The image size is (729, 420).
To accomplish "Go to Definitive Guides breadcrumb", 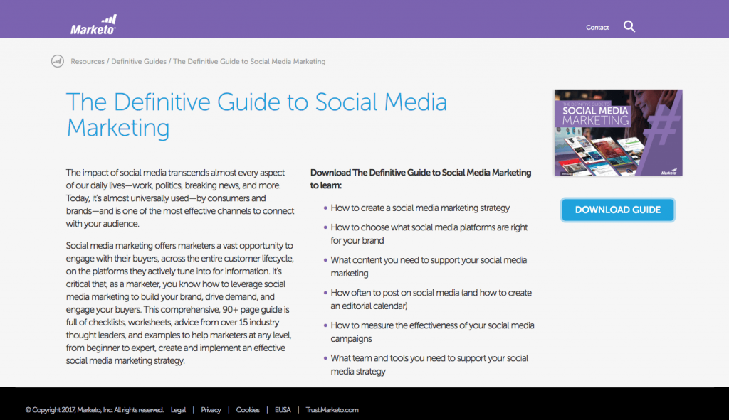I will (139, 61).
